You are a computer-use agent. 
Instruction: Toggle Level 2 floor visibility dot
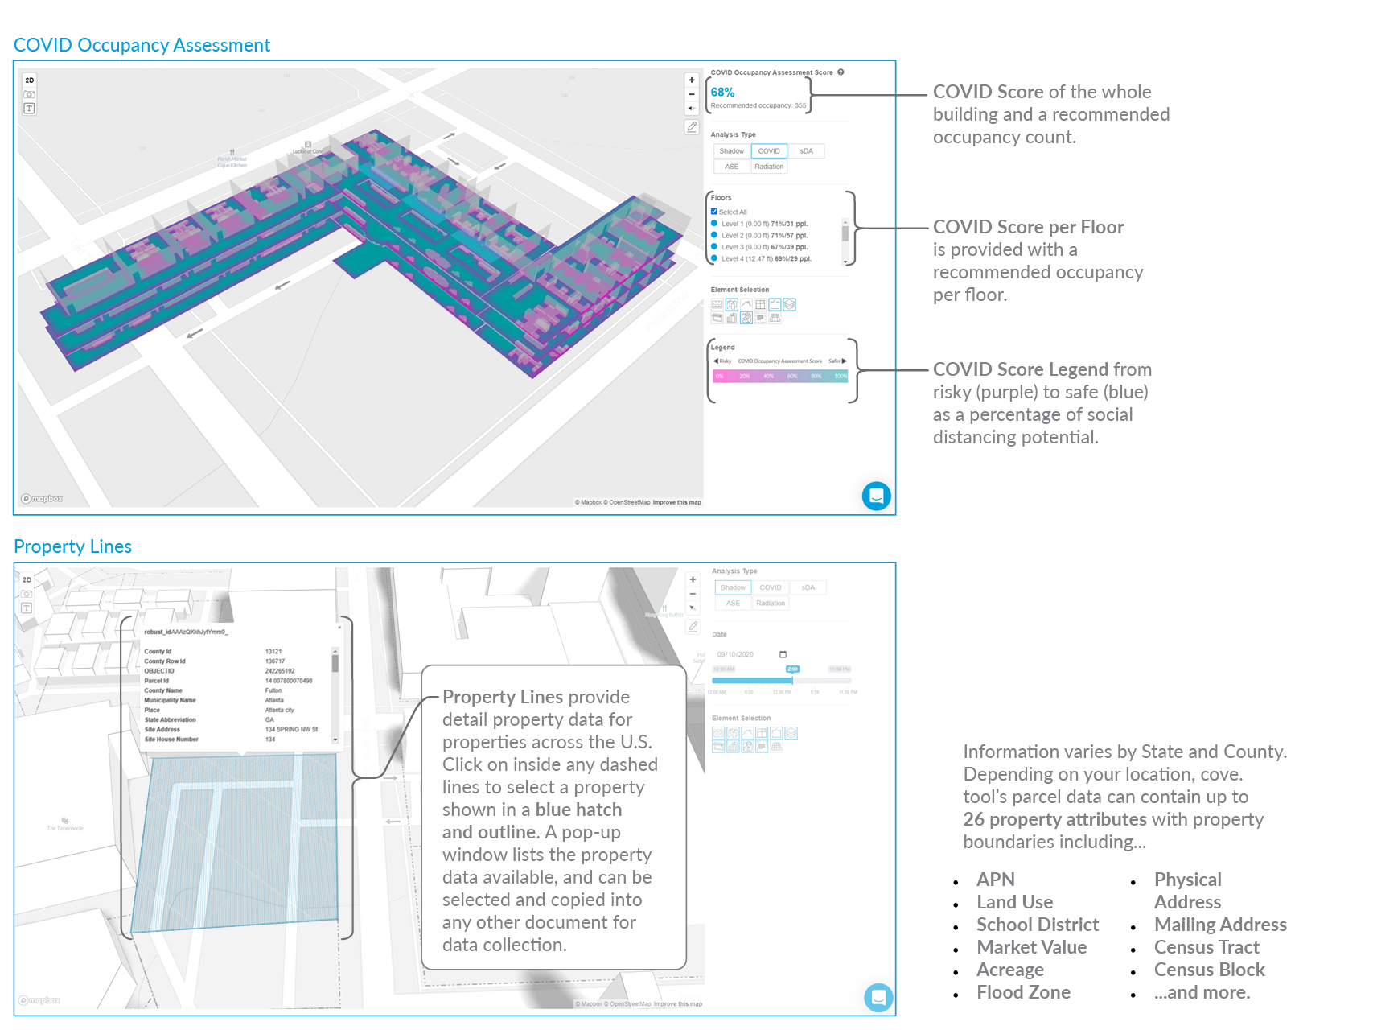pyautogui.click(x=714, y=235)
